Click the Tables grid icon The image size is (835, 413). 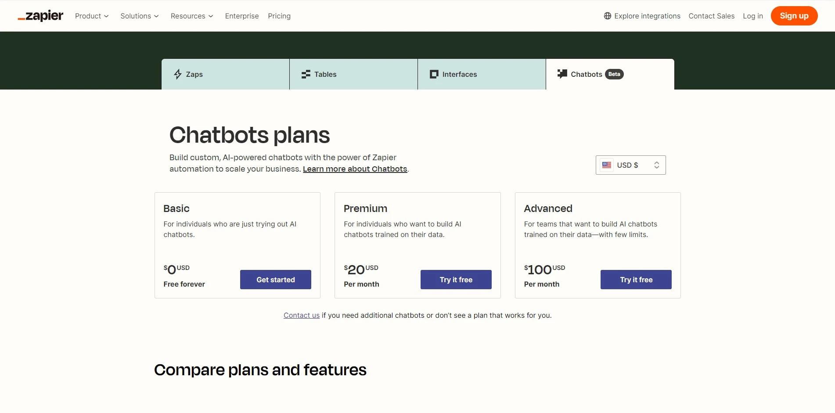tap(306, 74)
